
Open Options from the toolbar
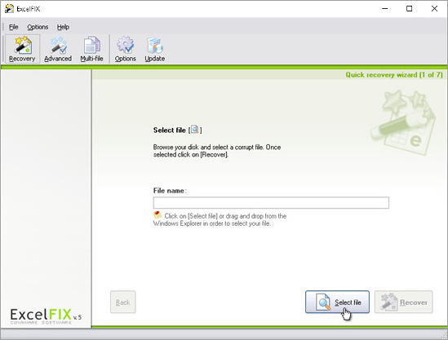point(125,49)
